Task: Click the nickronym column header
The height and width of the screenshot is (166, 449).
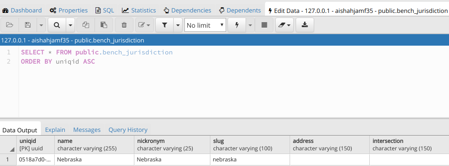Action: point(172,145)
